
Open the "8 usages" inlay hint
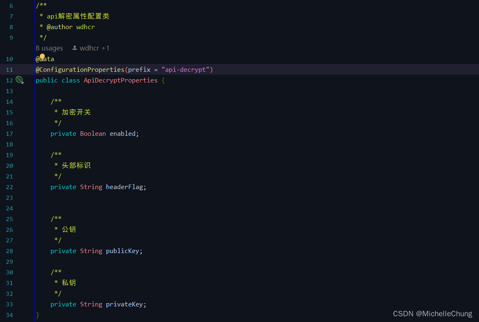49,48
